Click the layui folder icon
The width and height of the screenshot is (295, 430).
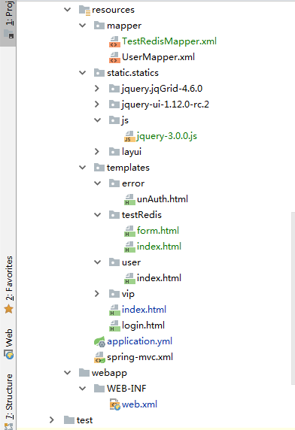(114, 152)
